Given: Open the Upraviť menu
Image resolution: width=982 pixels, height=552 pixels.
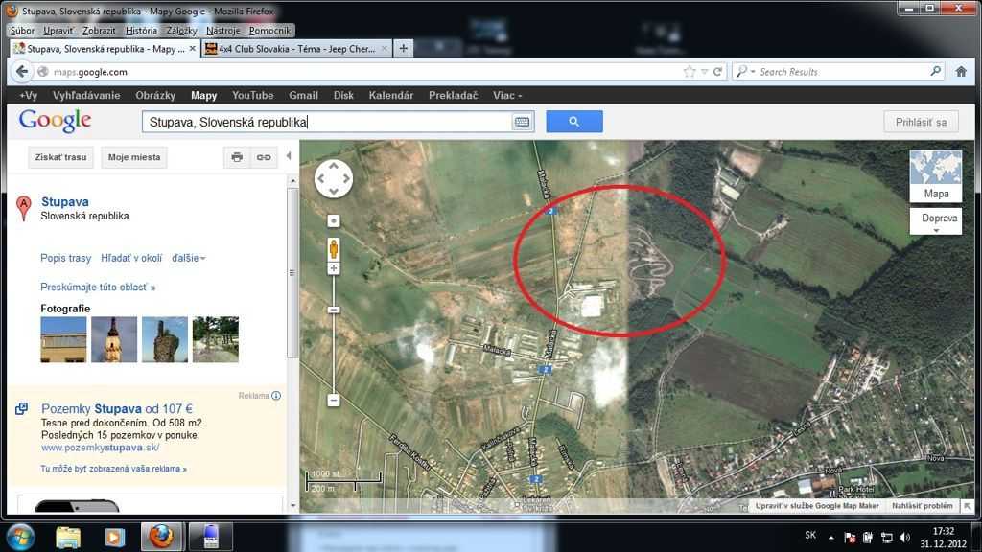Looking at the screenshot, I should 58,30.
